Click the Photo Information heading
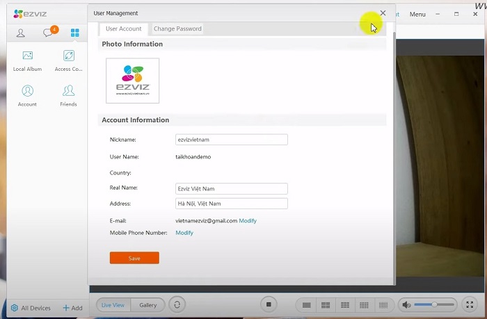Viewport: 487px width, 319px height. pyautogui.click(x=132, y=44)
